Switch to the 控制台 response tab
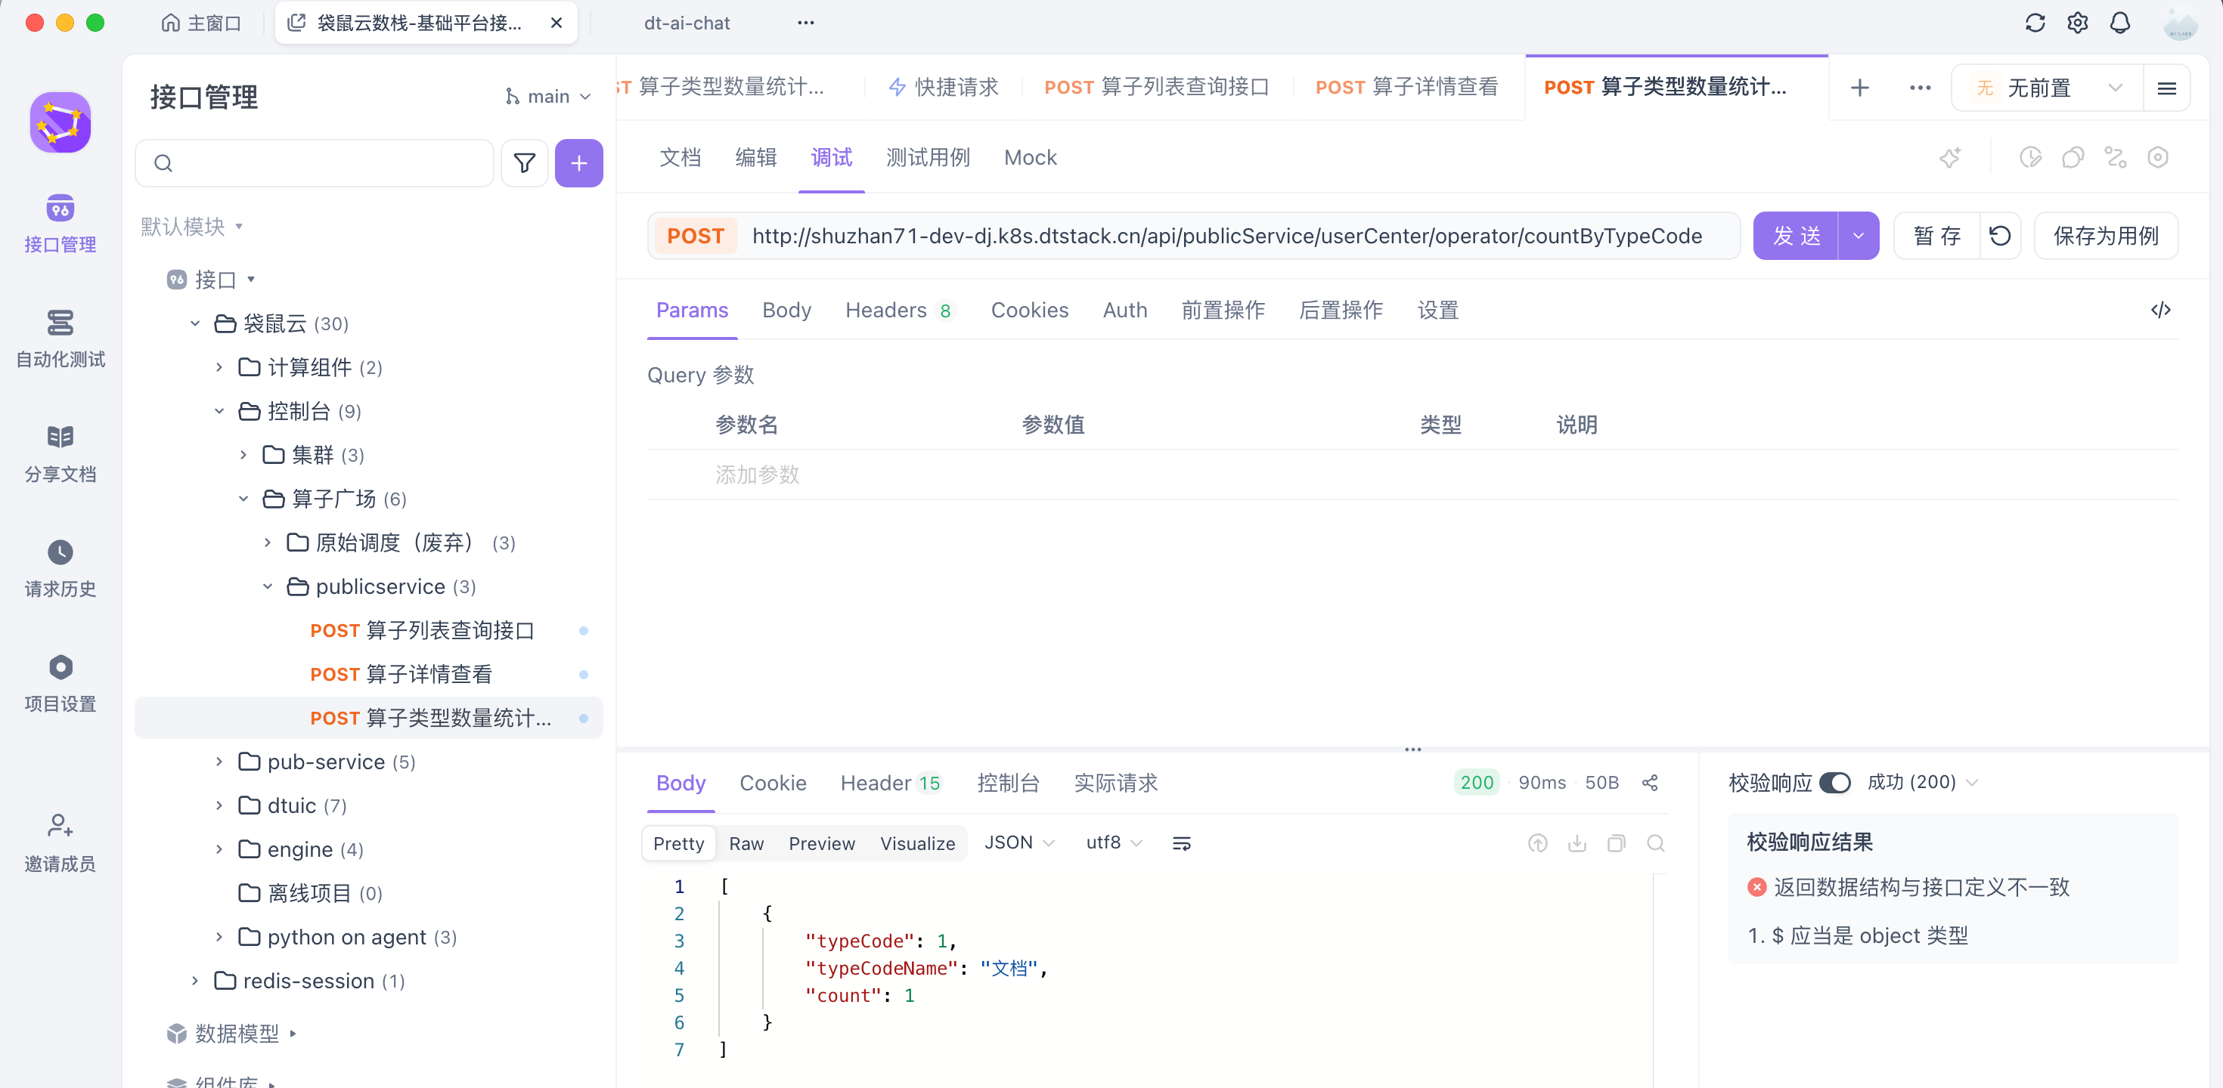 point(1008,783)
